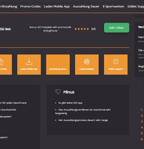Go to E-Sportwetten in top navigation
Viewport: 144px width, 149px height.
coord(114,7)
